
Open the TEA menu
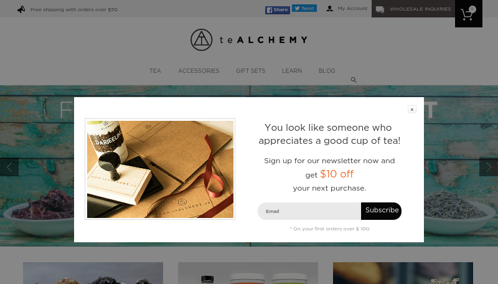(x=155, y=71)
